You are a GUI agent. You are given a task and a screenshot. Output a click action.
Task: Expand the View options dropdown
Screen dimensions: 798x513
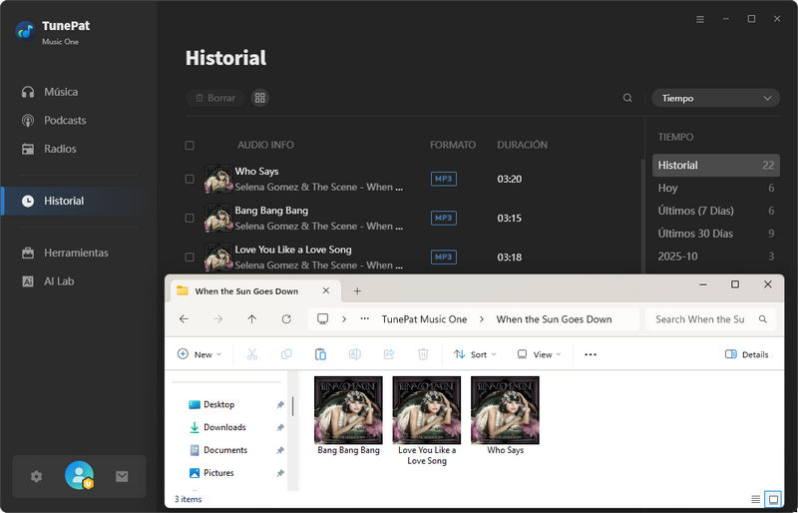(539, 354)
